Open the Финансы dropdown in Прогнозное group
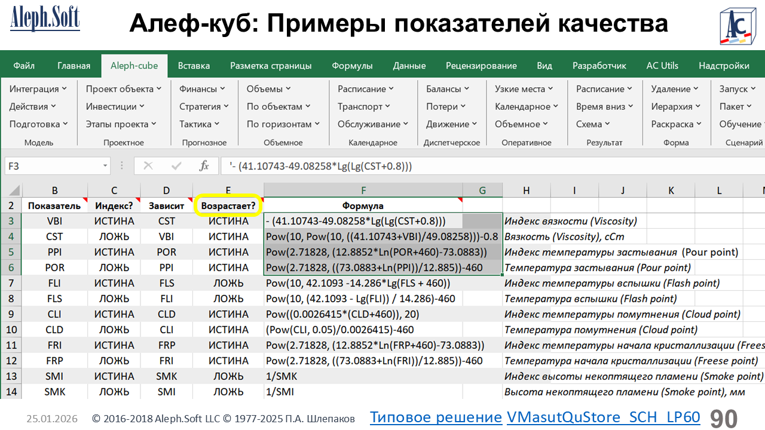765x430 pixels. pos(202,89)
